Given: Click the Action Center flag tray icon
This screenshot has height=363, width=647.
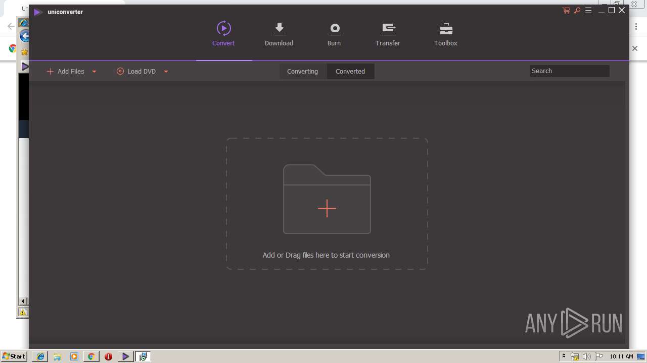Looking at the screenshot, I should [599, 356].
